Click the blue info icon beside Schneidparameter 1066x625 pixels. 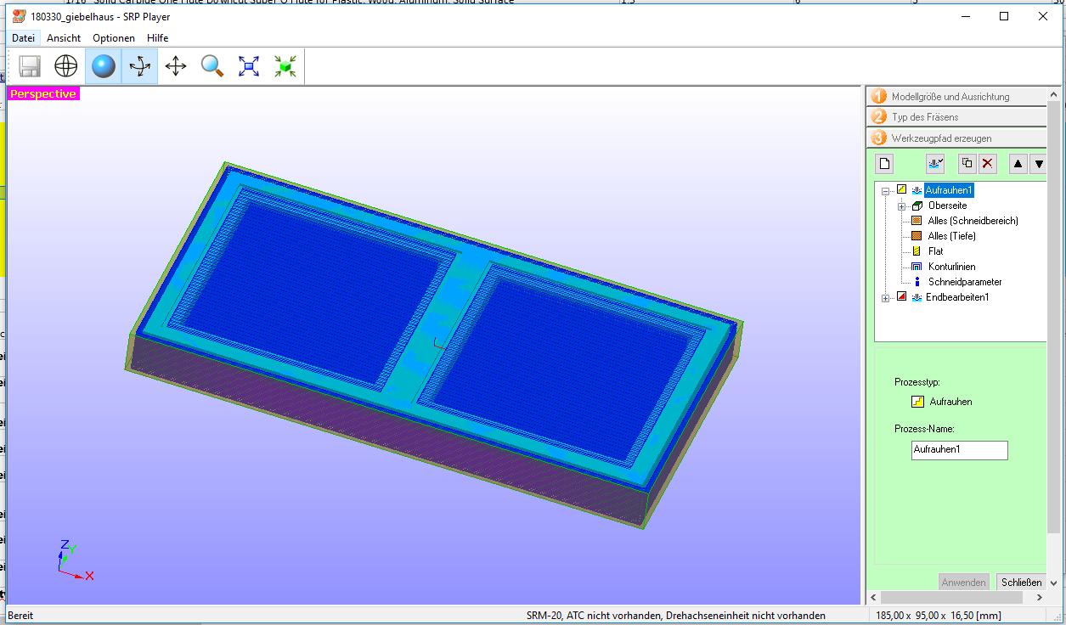click(x=917, y=282)
